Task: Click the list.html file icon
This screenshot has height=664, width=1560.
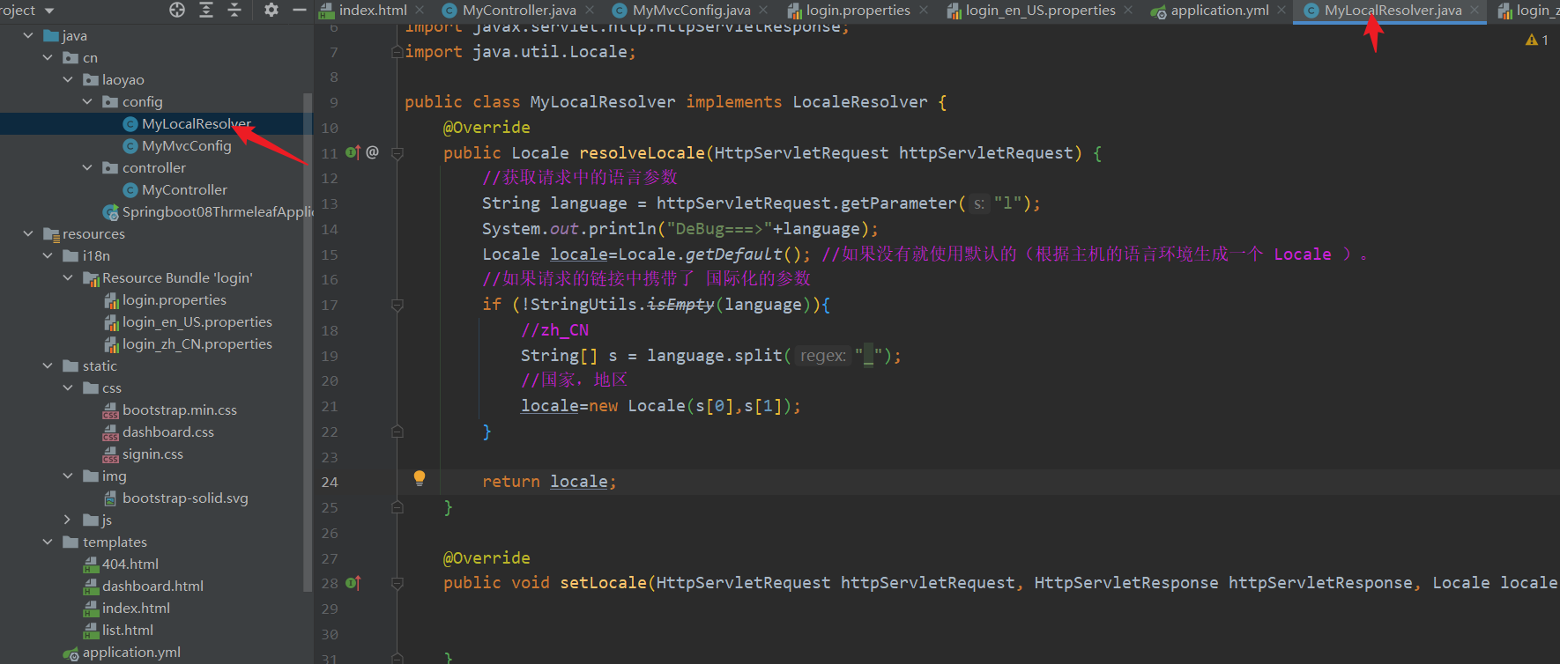Action: (91, 631)
